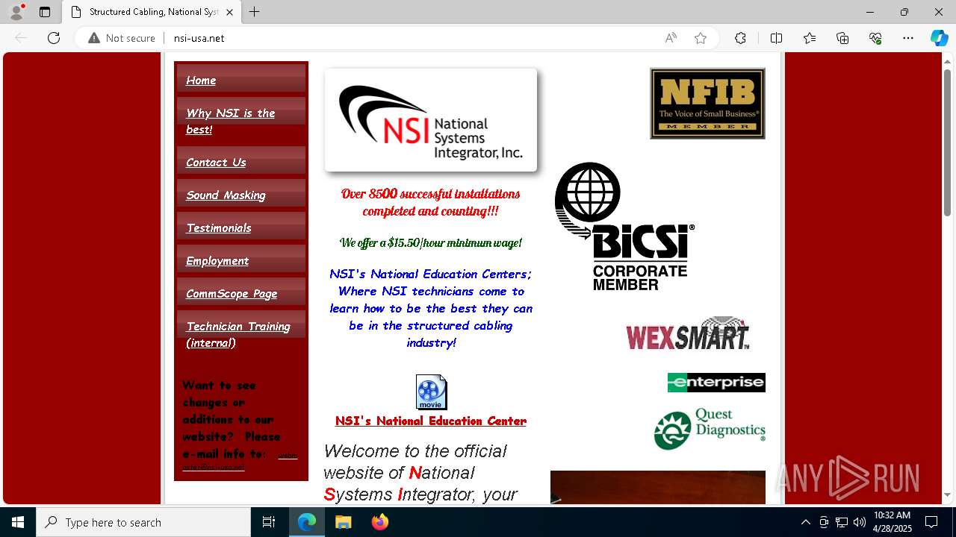Click the BICSI corporate member logo

pyautogui.click(x=624, y=226)
